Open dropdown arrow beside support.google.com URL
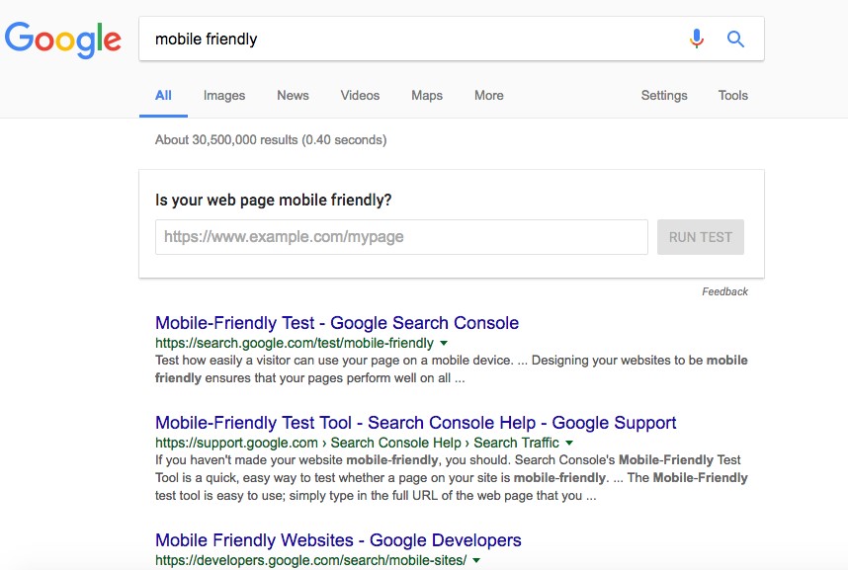This screenshot has width=848, height=570. [x=569, y=443]
